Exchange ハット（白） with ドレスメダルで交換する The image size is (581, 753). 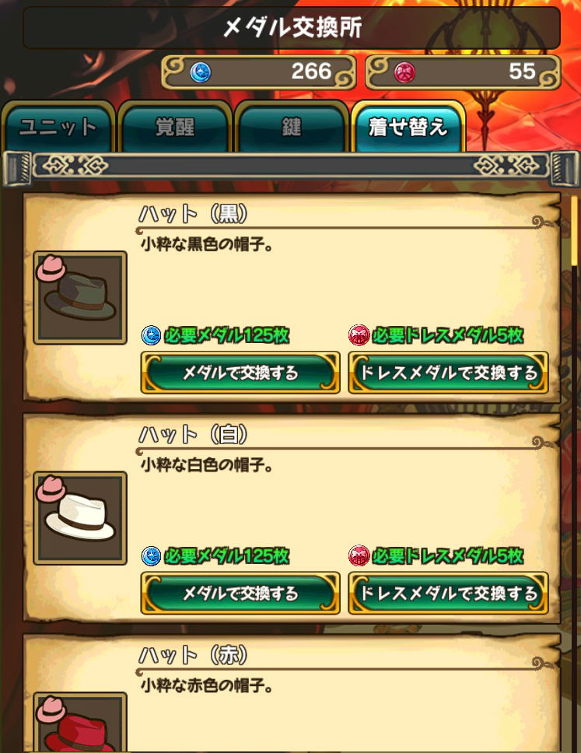(448, 593)
